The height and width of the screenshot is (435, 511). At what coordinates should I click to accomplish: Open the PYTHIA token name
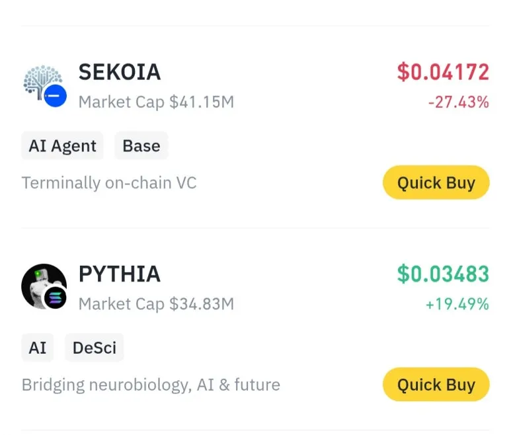click(120, 274)
